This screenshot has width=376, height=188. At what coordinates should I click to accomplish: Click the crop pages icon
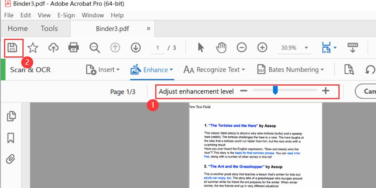pos(349,70)
